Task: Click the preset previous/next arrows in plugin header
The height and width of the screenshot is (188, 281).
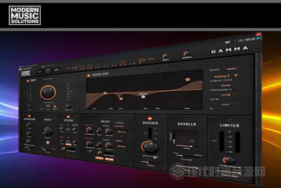Action: [39, 72]
